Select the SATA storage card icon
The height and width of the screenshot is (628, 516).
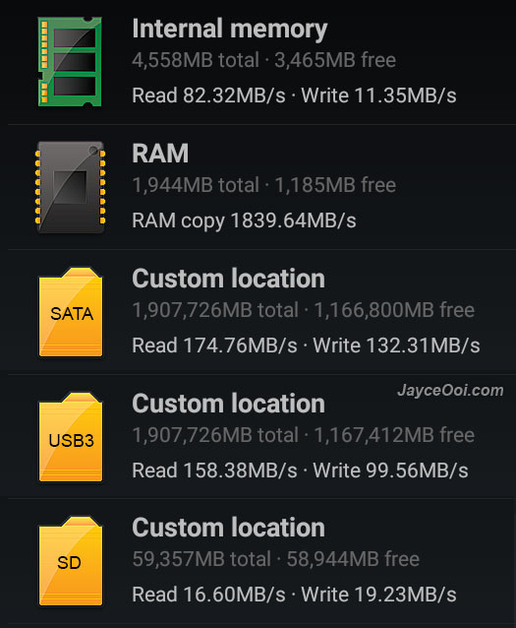pyautogui.click(x=71, y=312)
